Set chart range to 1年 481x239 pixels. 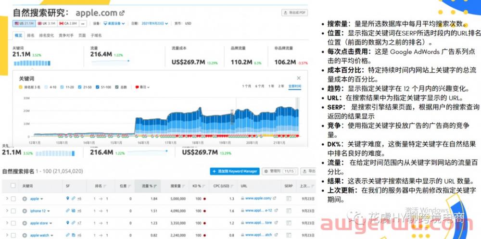(x=271, y=86)
